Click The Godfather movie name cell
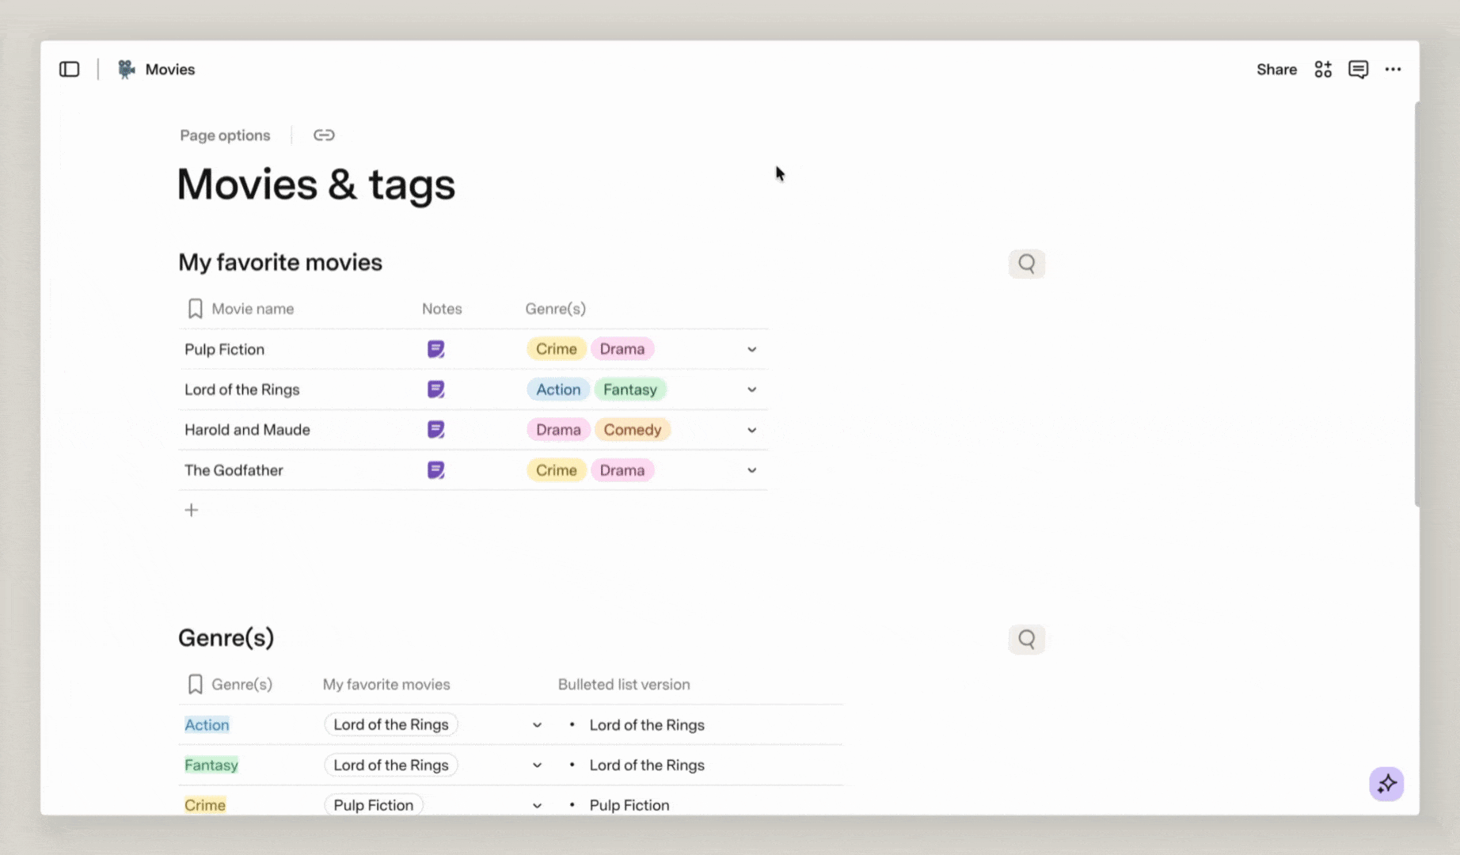1460x855 pixels. [x=234, y=470]
